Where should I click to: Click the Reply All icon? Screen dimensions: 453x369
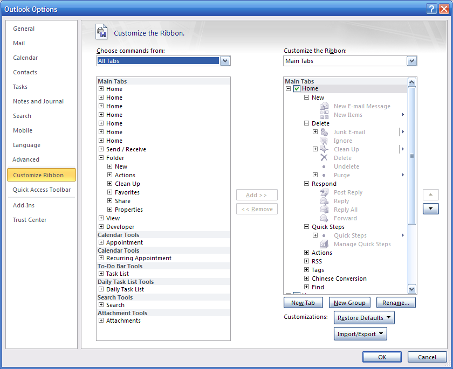pos(324,210)
